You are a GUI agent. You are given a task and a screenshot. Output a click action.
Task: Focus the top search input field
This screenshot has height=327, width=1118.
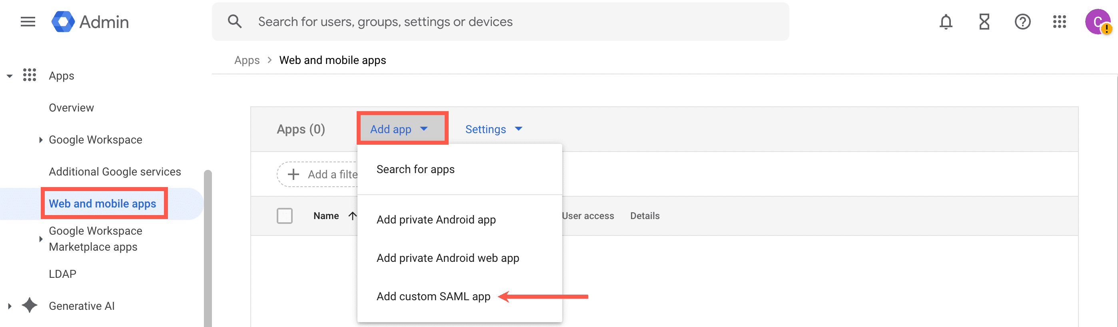point(499,22)
